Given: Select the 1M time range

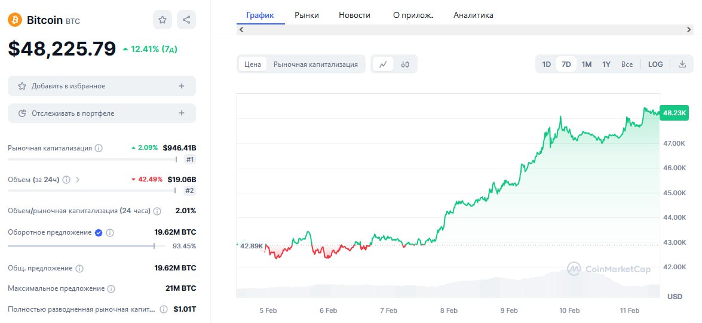Looking at the screenshot, I should click(587, 64).
